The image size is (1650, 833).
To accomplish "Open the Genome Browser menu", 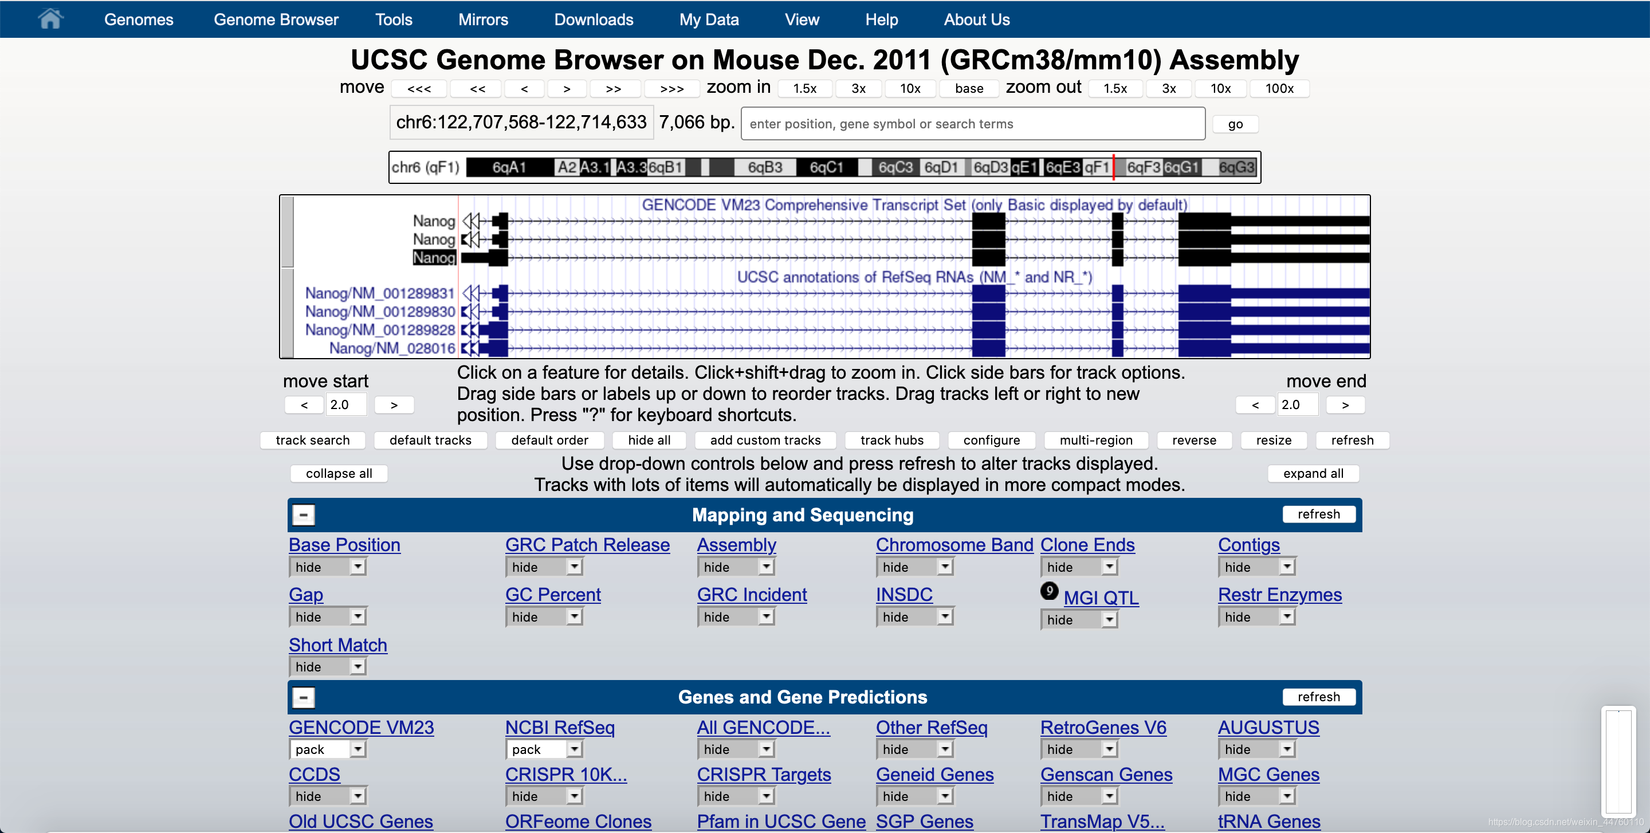I will point(276,19).
